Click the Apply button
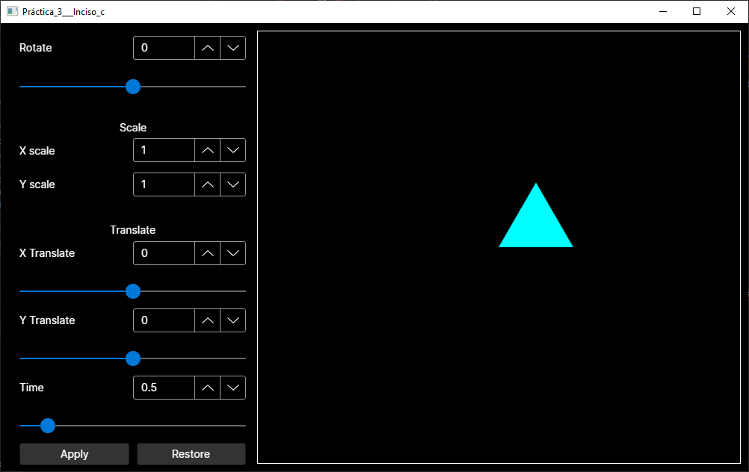Screen dimensions: 749x472 [x=74, y=454]
